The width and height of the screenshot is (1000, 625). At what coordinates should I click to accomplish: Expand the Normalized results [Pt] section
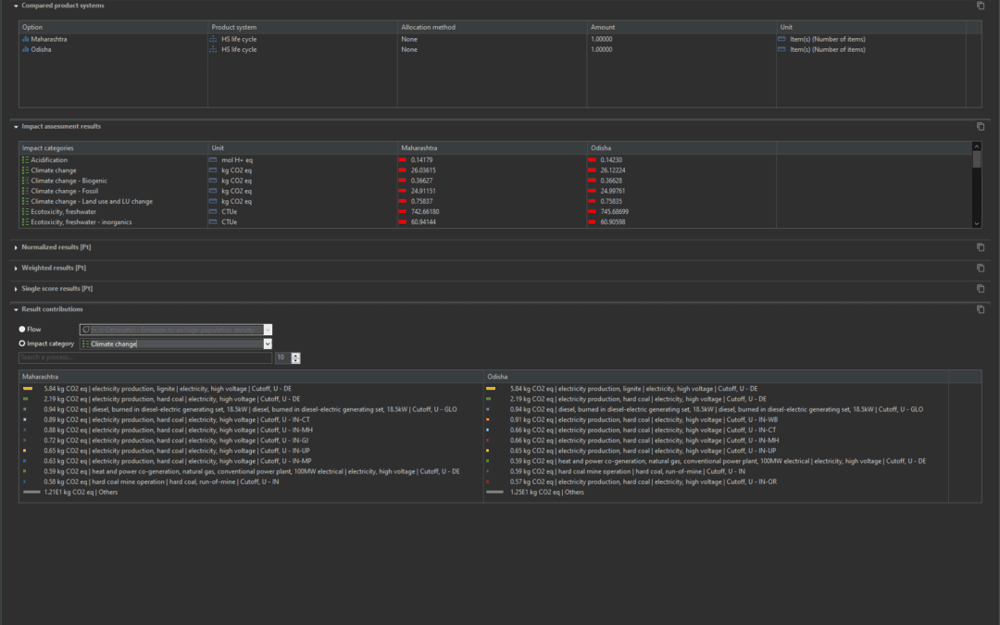[16, 247]
